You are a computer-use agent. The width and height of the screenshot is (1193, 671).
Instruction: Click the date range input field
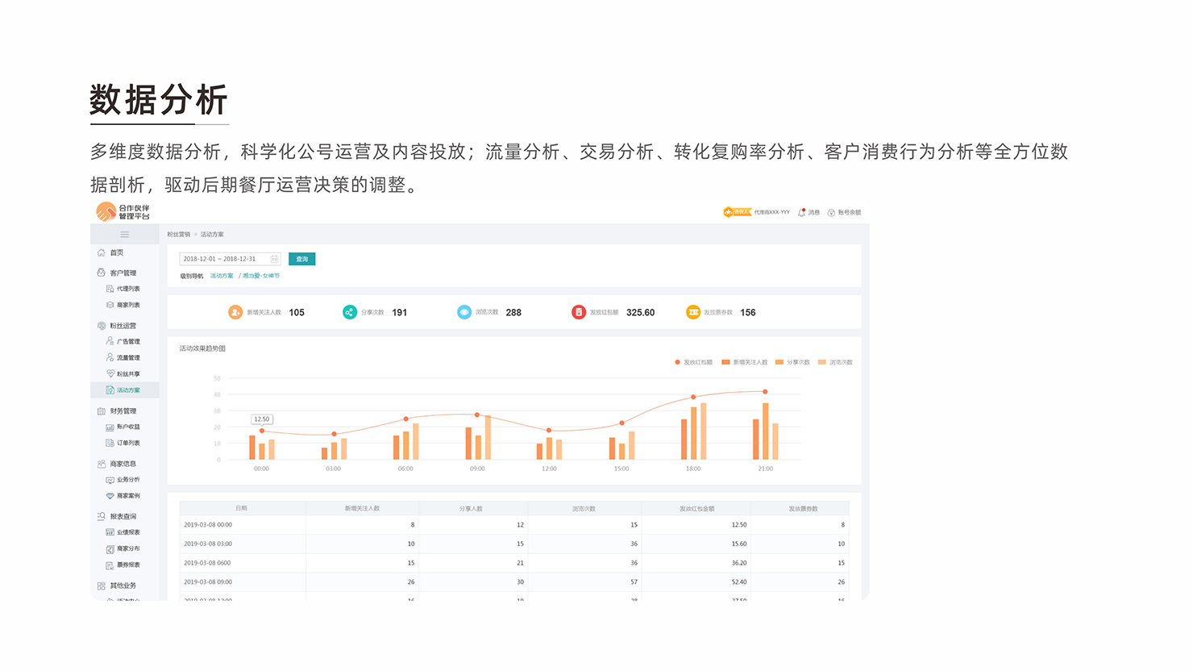230,259
